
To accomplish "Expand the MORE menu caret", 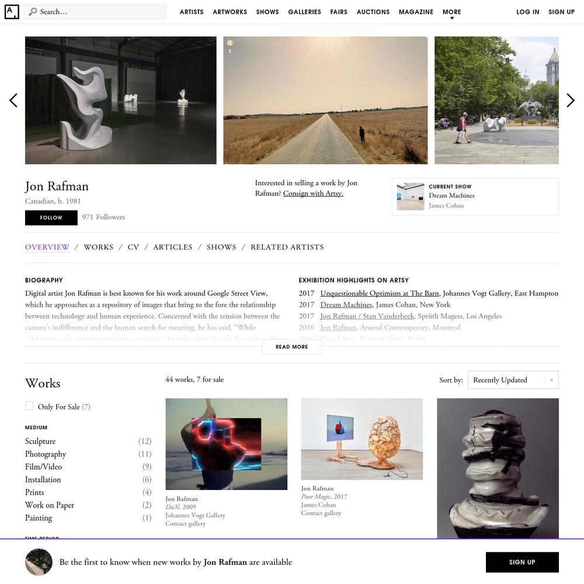I will point(452,18).
